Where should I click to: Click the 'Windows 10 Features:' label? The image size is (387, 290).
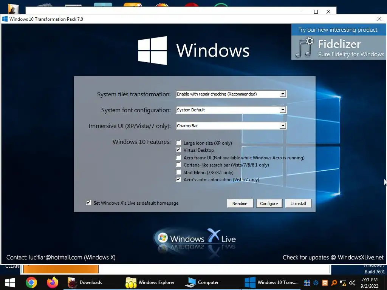[x=142, y=142]
